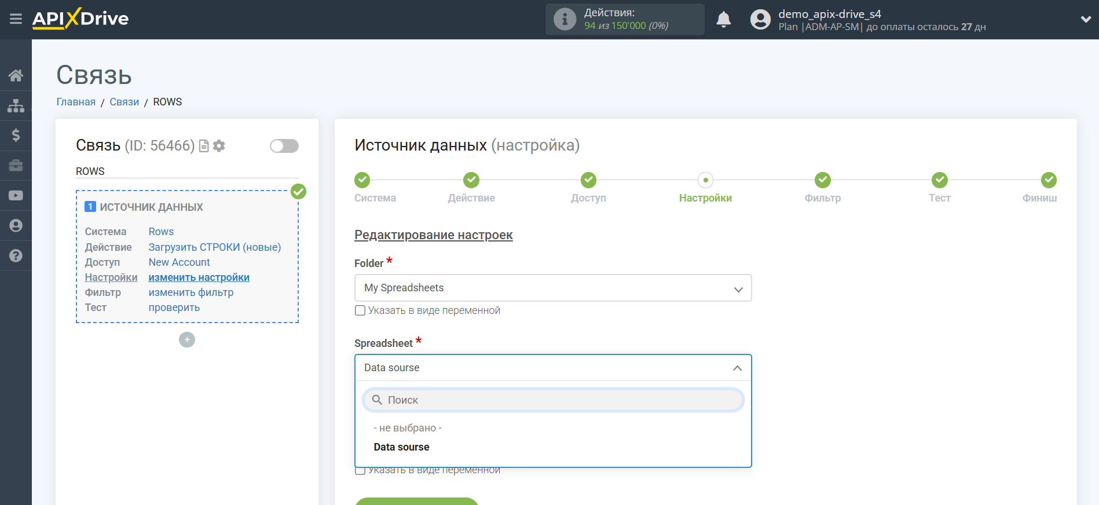The width and height of the screenshot is (1099, 505).
Task: Click the Rows system link
Action: tap(161, 232)
